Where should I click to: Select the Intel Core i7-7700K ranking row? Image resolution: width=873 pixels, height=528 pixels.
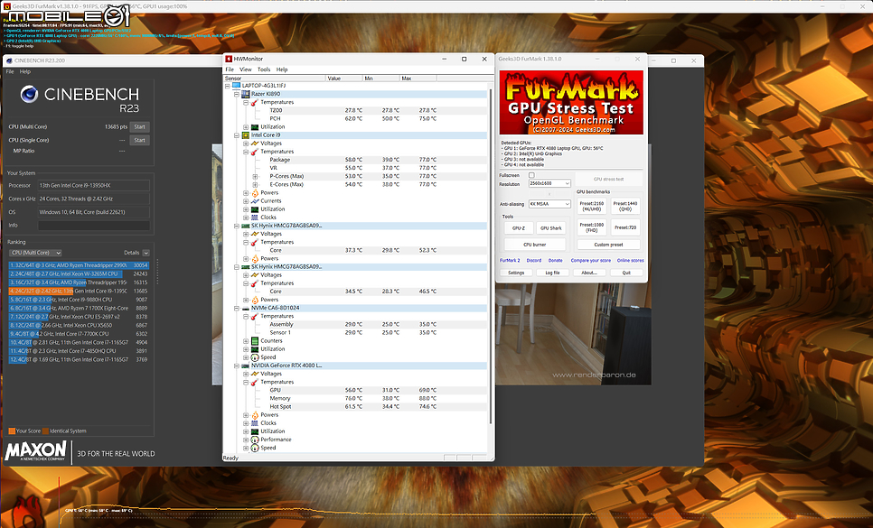79,334
